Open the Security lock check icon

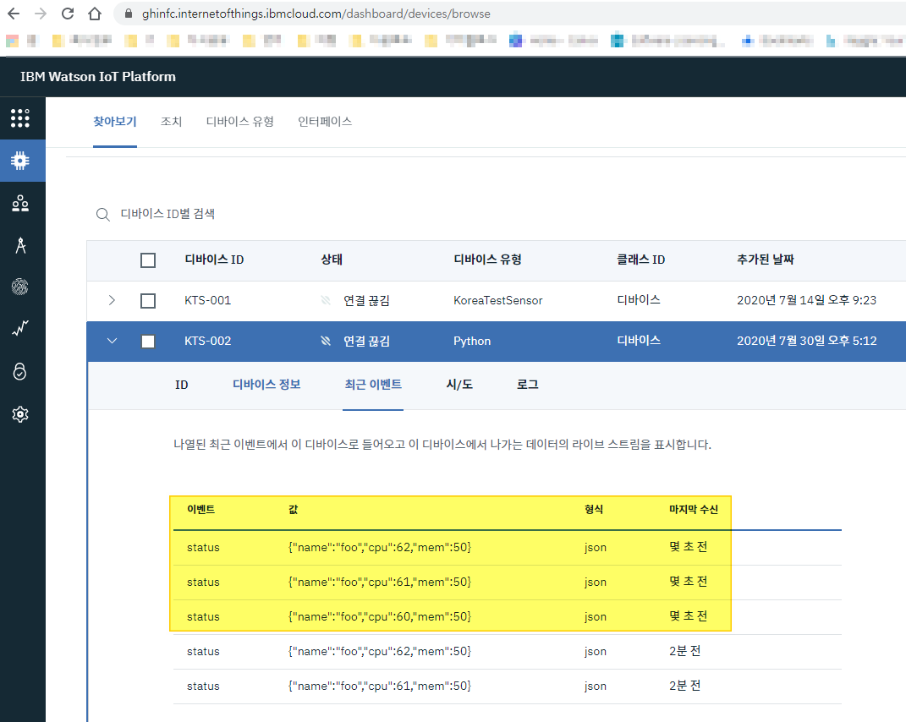pos(20,371)
